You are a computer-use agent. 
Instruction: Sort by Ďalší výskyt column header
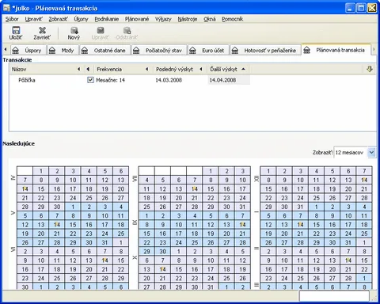[x=223, y=69]
